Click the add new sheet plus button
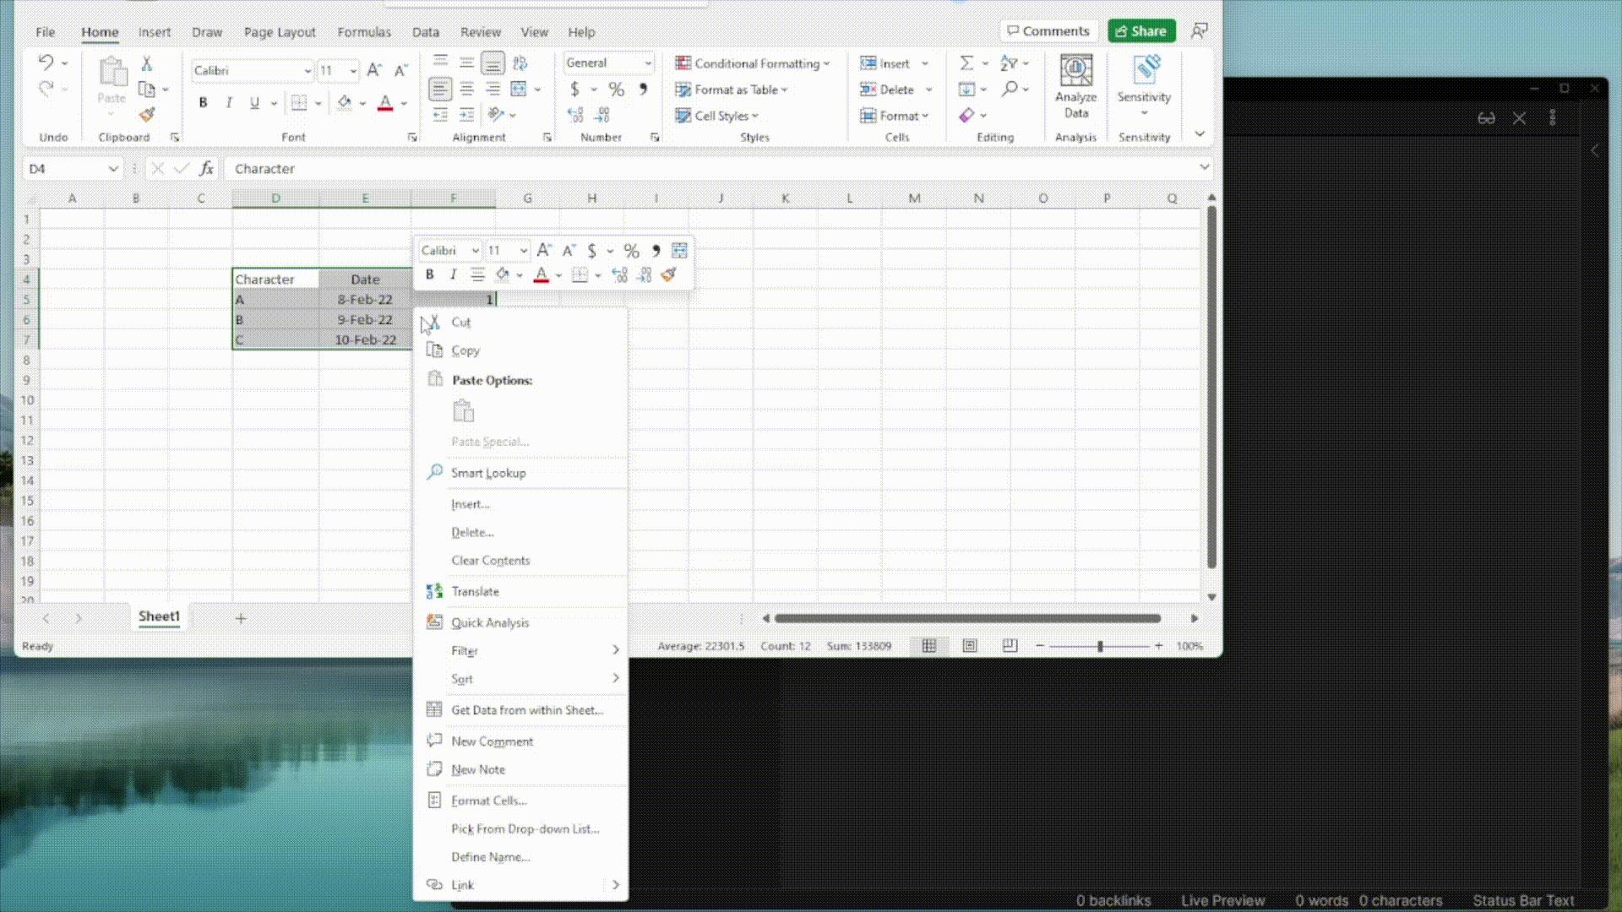The width and height of the screenshot is (1622, 912). [x=241, y=619]
